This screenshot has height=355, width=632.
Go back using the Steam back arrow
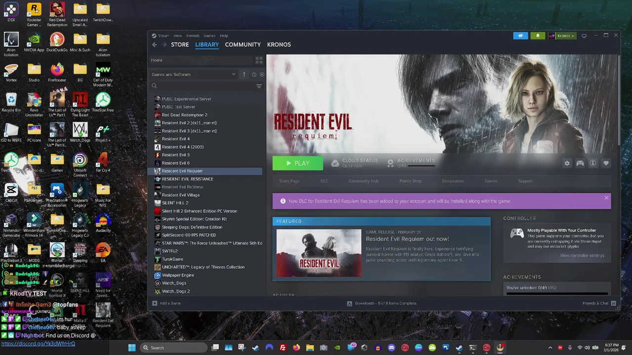[x=155, y=44]
